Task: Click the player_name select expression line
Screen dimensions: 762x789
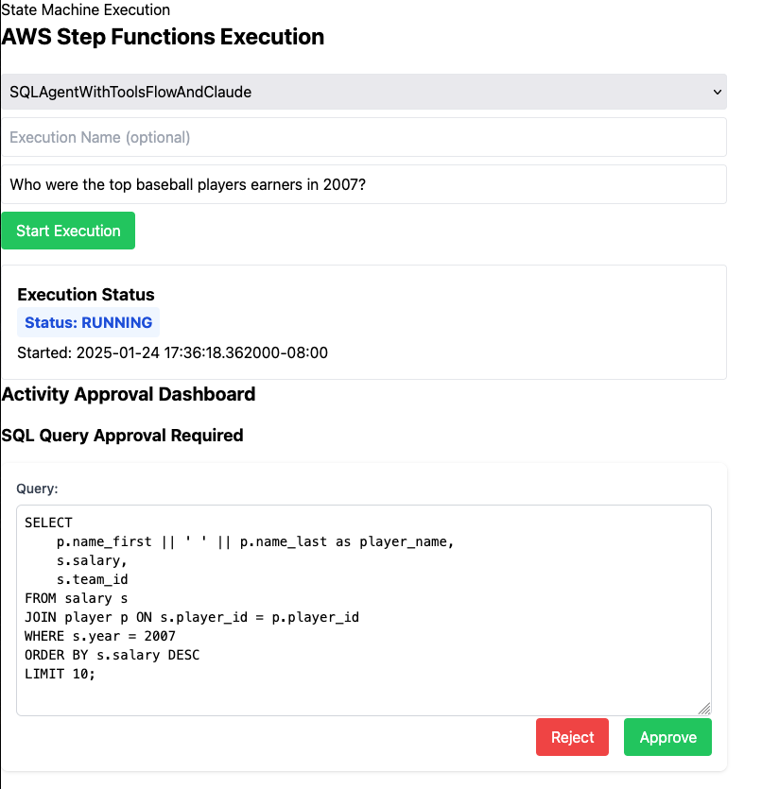Action: [255, 542]
